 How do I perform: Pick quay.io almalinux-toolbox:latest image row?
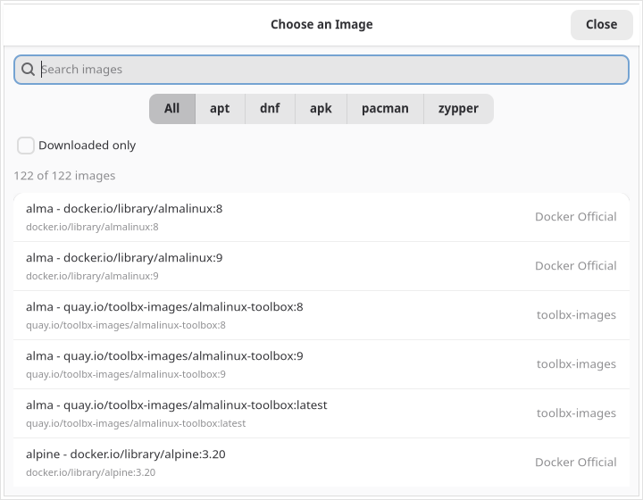(321, 413)
